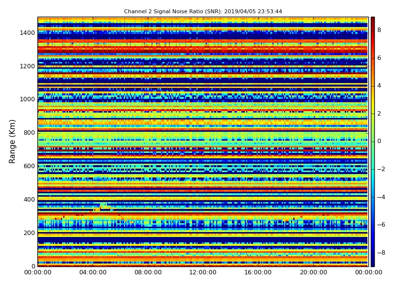Viewport: 394px width, 295px height.
Task: Click the Range (Km) axis label
Action: 12,142
